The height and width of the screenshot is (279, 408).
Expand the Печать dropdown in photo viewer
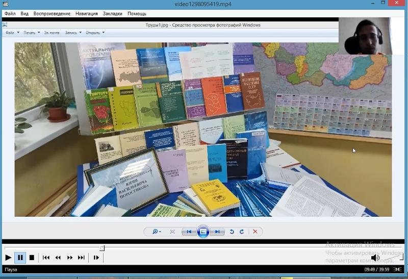(31, 33)
